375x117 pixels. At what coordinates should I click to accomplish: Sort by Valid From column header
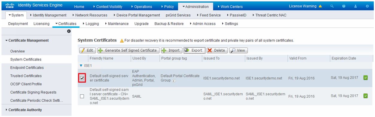(x=298, y=58)
